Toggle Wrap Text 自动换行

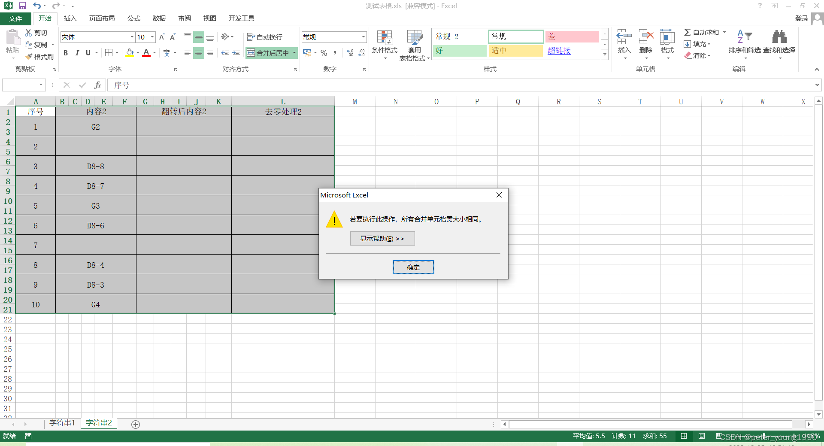pos(265,37)
